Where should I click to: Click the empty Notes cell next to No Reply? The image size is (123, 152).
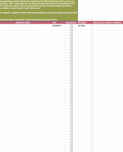108,26
